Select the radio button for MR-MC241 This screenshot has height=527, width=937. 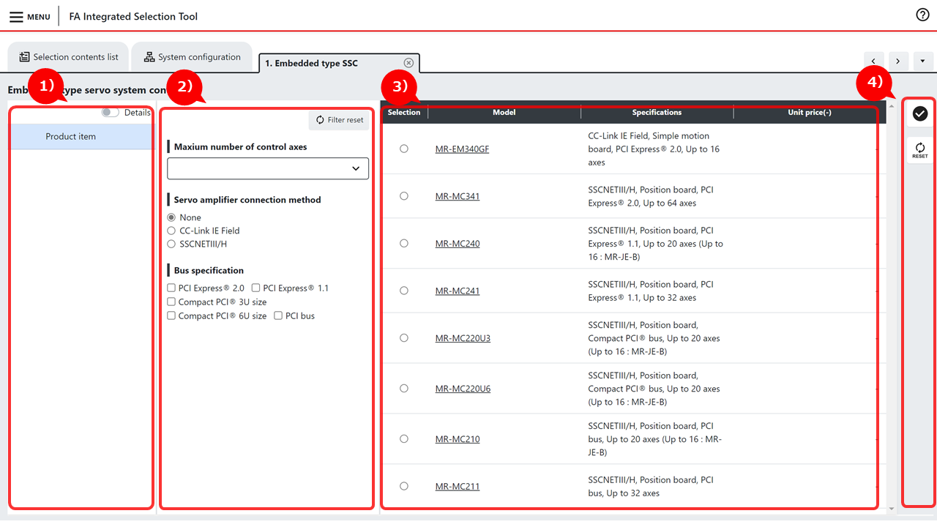tap(404, 291)
